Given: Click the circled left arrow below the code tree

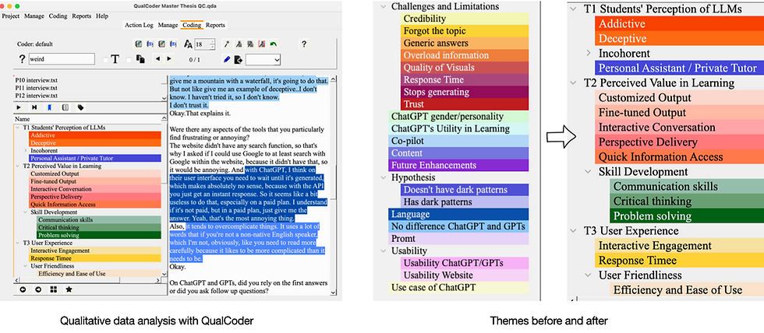Looking at the screenshot, I should [23, 289].
